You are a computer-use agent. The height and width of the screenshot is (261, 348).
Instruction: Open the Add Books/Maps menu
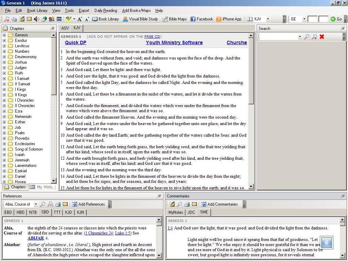pyautogui.click(x=136, y=11)
